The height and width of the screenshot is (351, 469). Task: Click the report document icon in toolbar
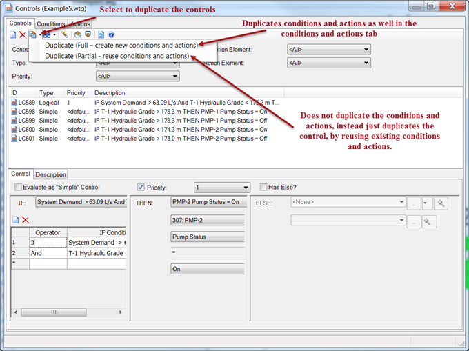coord(101,34)
